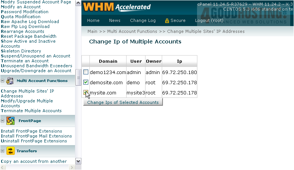Click the Transfers section icon
294x170 pixels.
[10, 151]
